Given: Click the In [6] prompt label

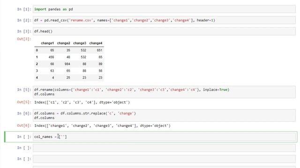Looking at the screenshot, I should (x=24, y=113).
